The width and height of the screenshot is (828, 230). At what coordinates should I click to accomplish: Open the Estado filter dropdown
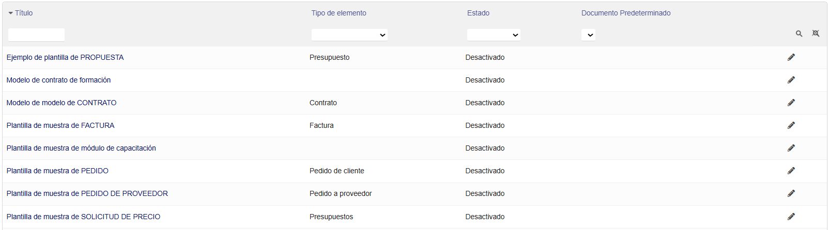pyautogui.click(x=494, y=35)
